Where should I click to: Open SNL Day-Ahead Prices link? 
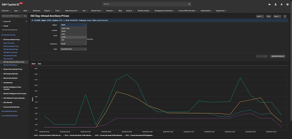coord(11,46)
